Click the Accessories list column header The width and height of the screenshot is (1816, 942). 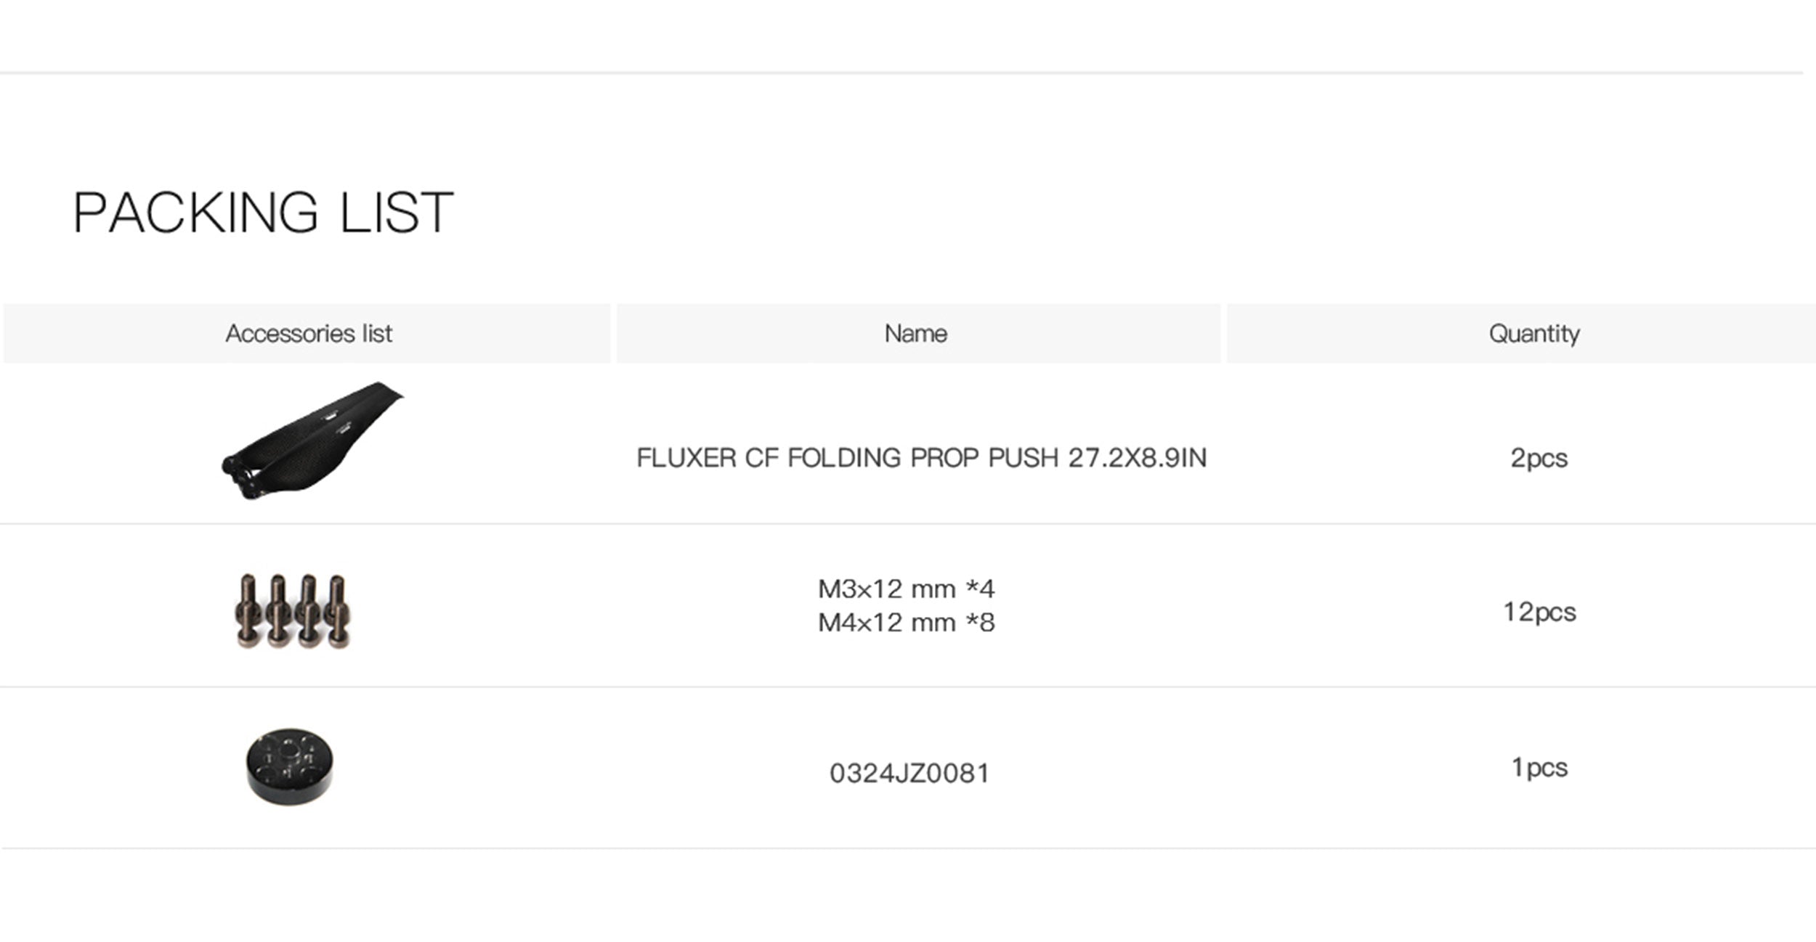pos(308,334)
